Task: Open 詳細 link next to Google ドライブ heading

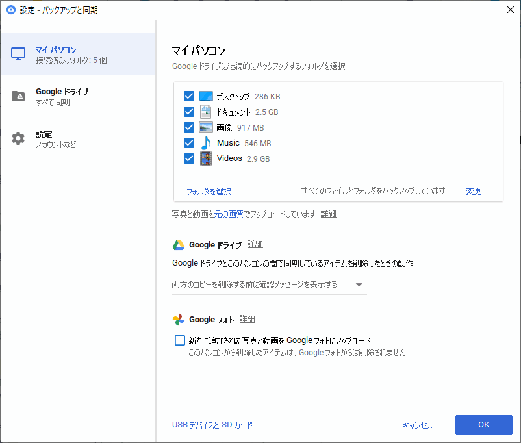Action: 255,245
